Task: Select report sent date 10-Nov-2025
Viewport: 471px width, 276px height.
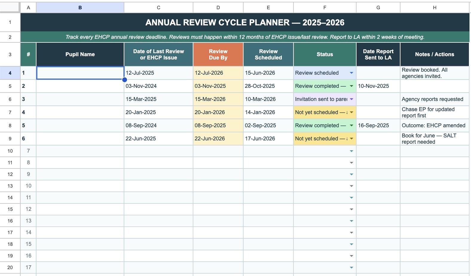Action: (x=378, y=86)
